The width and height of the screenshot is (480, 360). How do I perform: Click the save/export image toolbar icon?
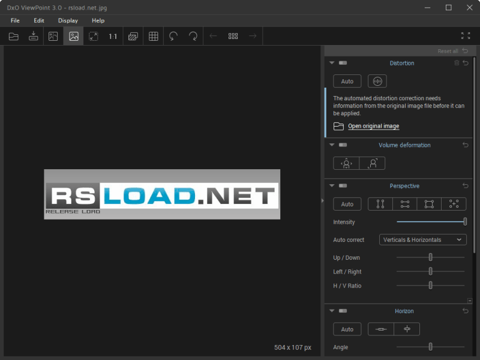click(34, 36)
